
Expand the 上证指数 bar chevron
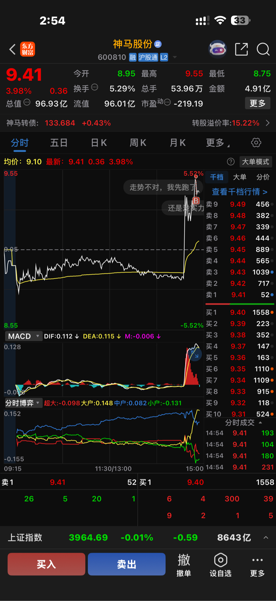pyautogui.click(x=266, y=538)
